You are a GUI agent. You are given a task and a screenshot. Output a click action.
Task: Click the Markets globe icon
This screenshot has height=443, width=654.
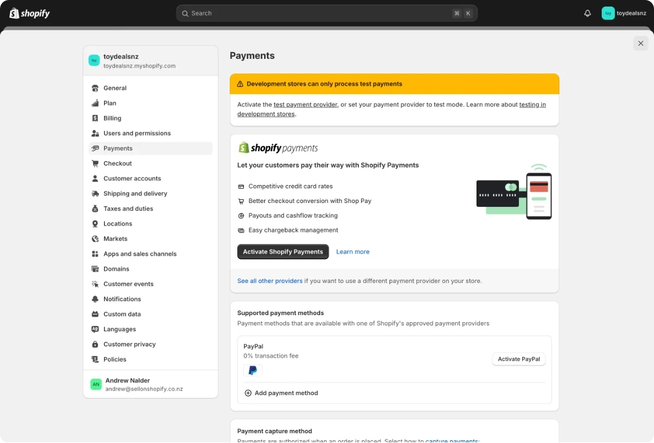pyautogui.click(x=95, y=239)
